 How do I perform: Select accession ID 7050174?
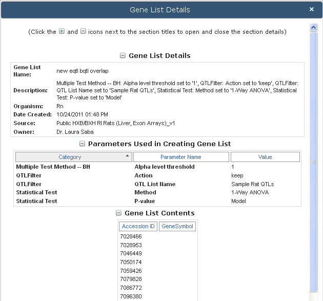[131, 262]
